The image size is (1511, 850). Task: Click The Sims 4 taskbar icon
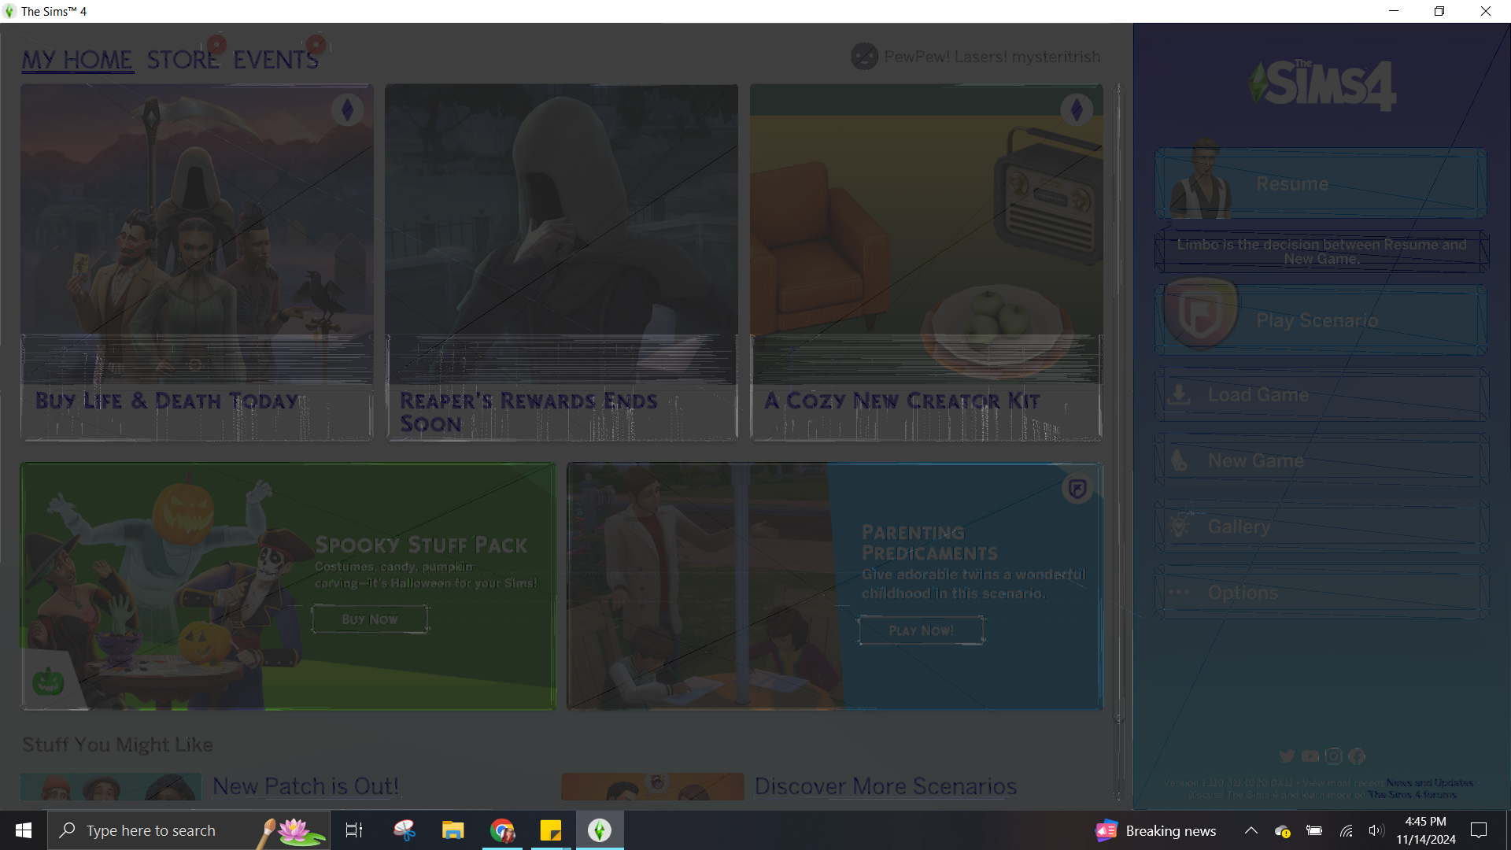point(600,830)
